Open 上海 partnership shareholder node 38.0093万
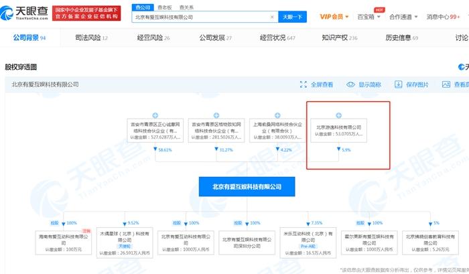 coord(277,131)
